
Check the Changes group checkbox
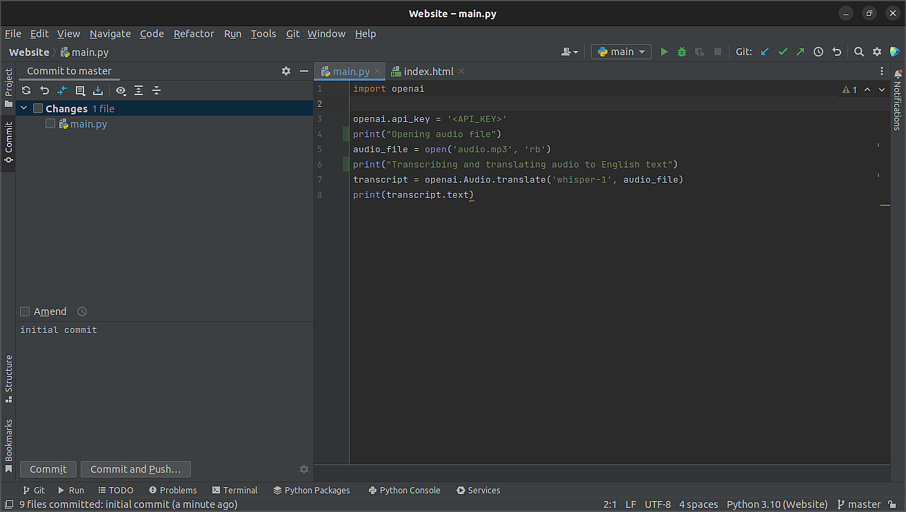tap(38, 108)
